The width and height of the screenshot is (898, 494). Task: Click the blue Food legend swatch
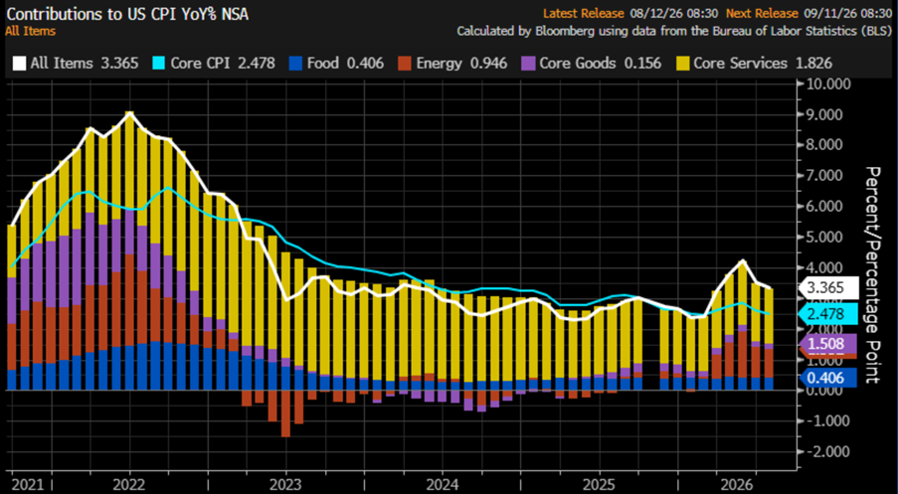(296, 63)
